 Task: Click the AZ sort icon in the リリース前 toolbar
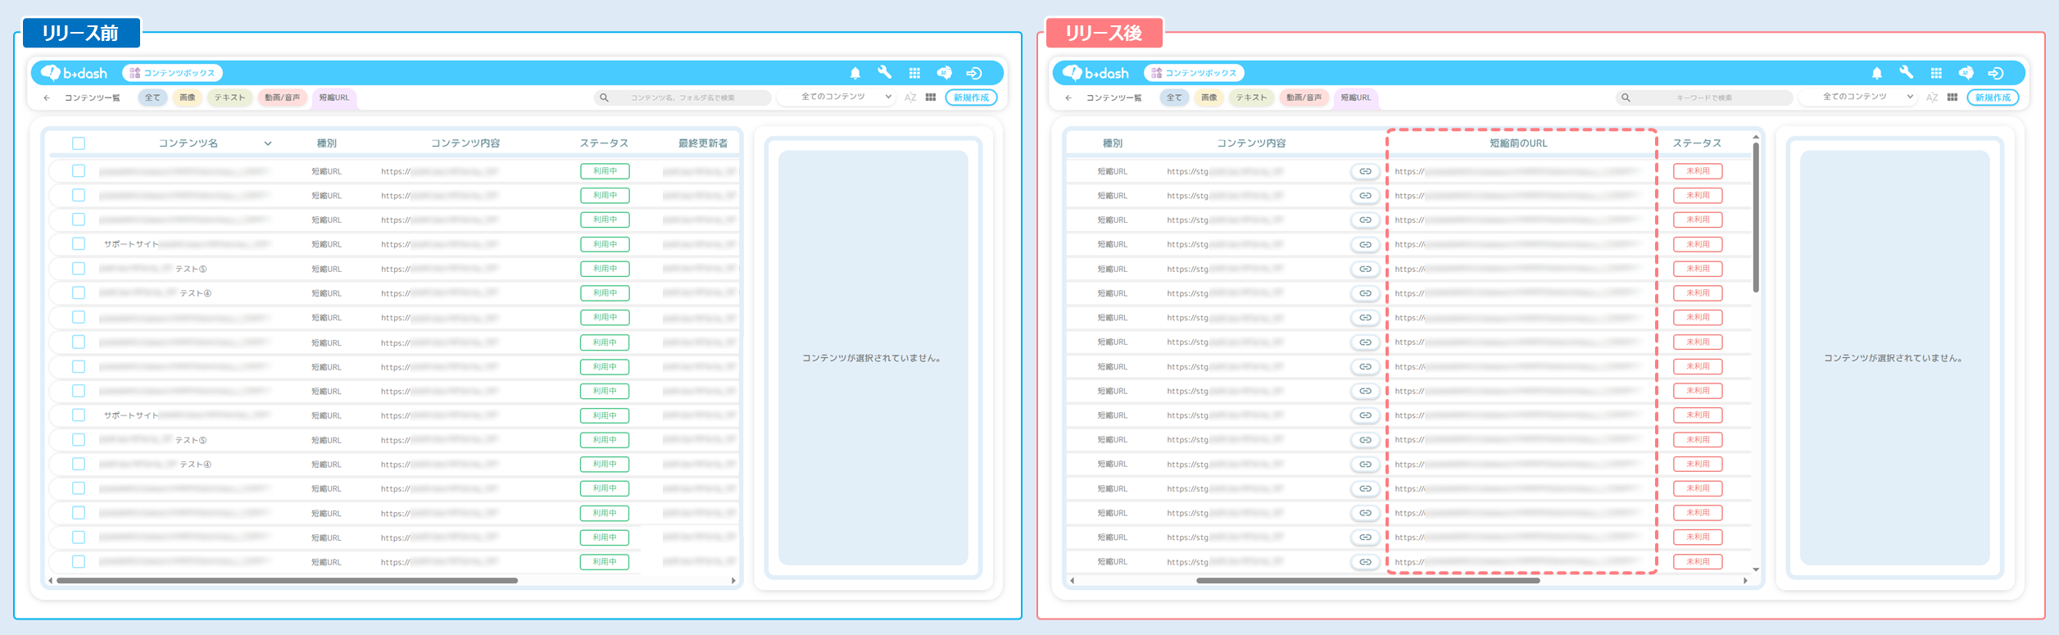(x=909, y=98)
